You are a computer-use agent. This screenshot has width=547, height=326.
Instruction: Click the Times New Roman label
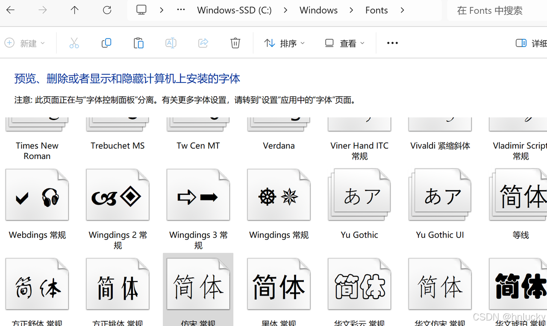click(x=37, y=151)
